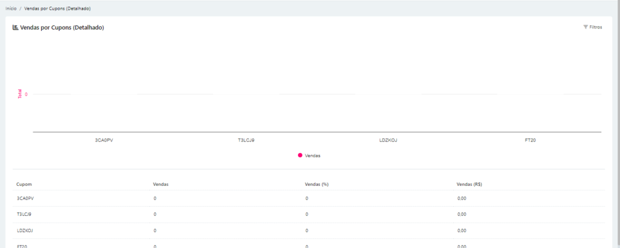Click the T3LCJ9 label on chart axis
Viewport: 620px width, 248px height.
point(246,140)
